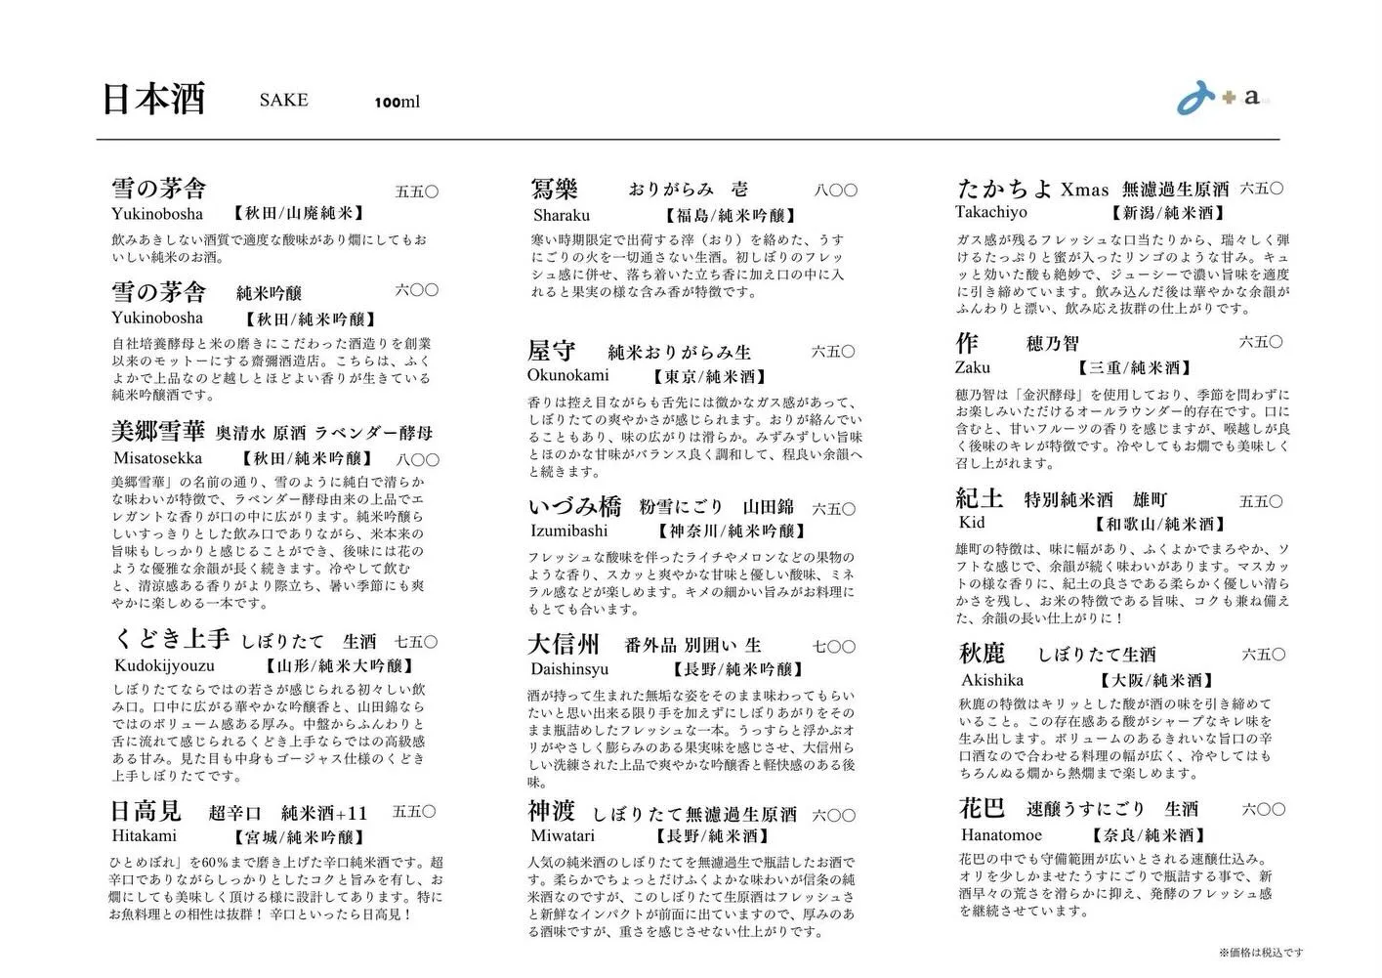
Task: Click the ※価格は税込です tax notice
Action: tap(1261, 951)
